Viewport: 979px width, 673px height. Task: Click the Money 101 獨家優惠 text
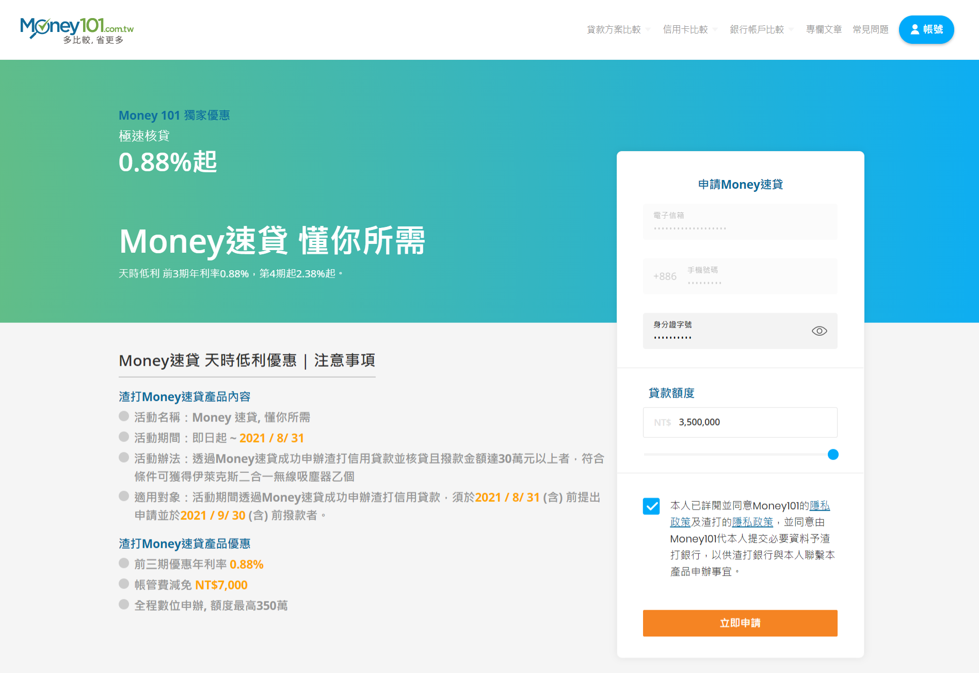(x=174, y=115)
